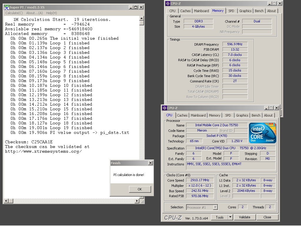Screen dimensions: 301x226
Task: Switch to Caches tab in front CPU-Z window
Action: click(x=182, y=115)
